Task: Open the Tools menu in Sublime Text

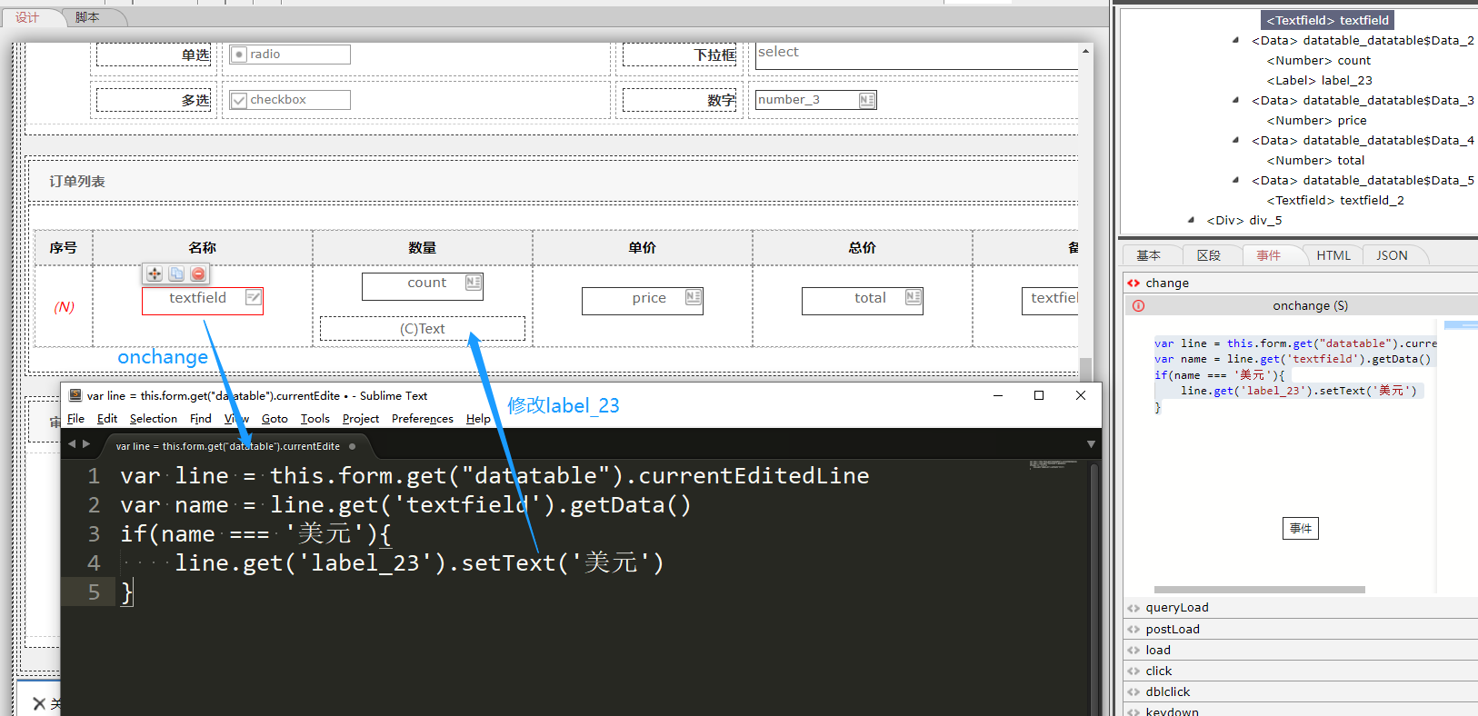Action: 315,419
